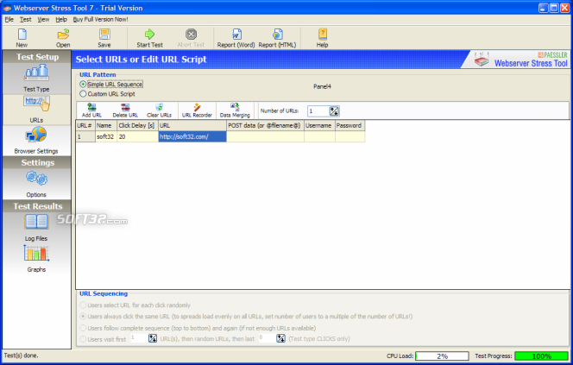Screen dimensions: 573x365
Task: Open Help book icon
Action: coord(323,38)
